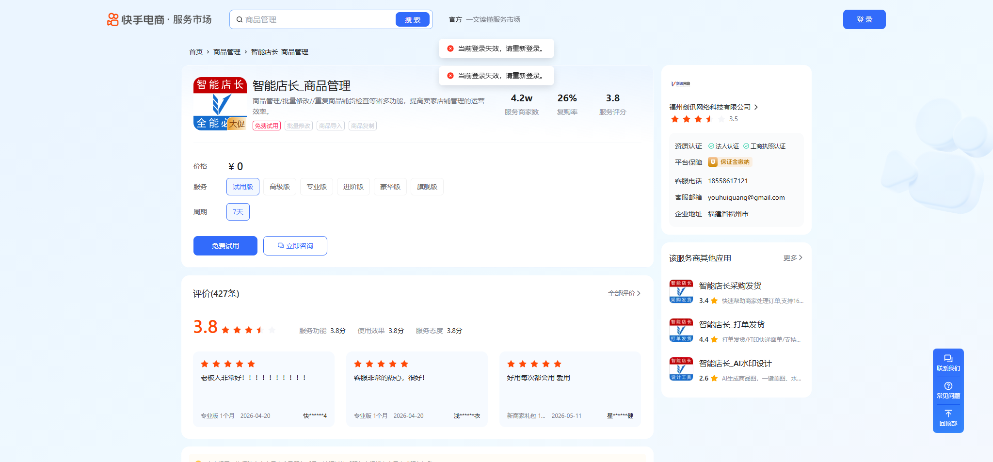
Task: Click the phone number 18558617121
Action: 728,181
